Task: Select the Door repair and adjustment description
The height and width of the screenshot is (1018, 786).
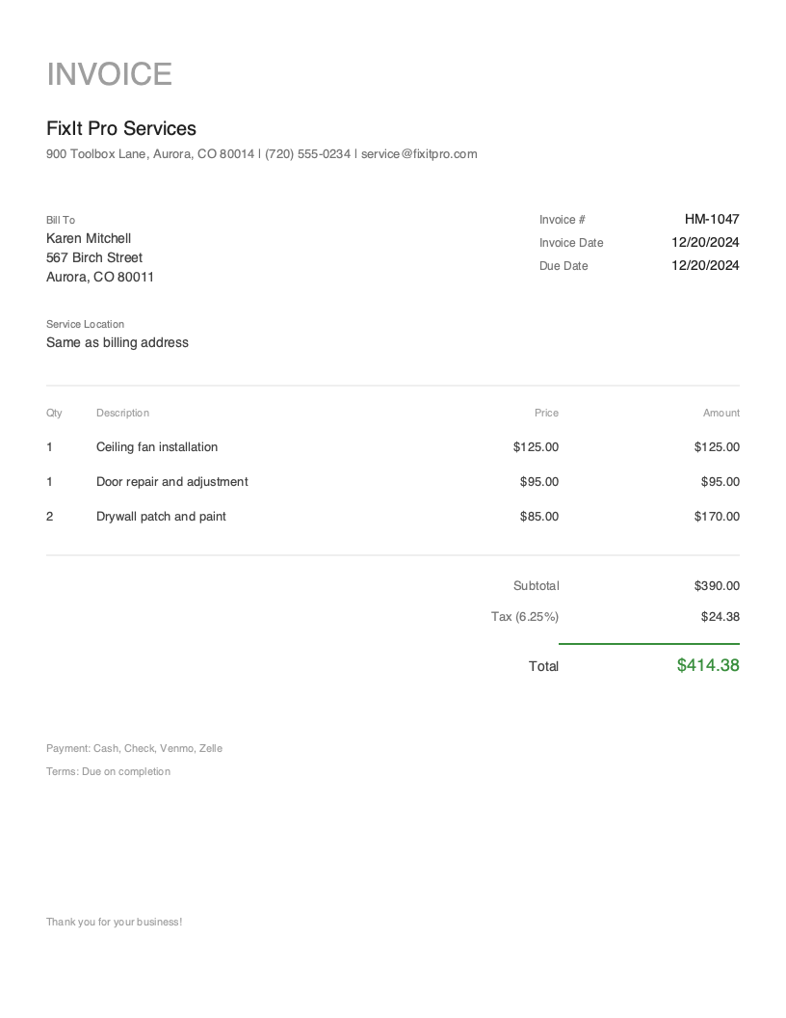Action: click(x=171, y=481)
